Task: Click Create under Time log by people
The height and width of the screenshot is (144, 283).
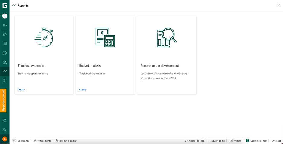Action: (x=21, y=89)
